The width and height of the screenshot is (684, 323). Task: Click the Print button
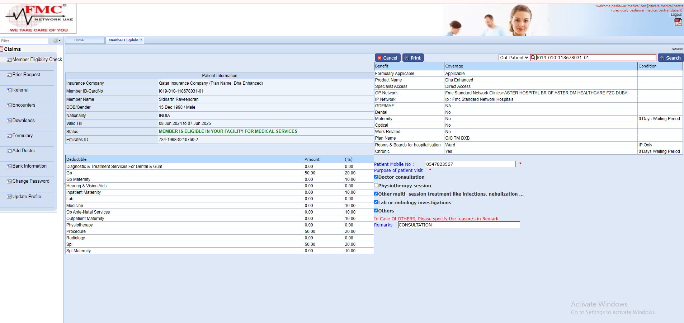412,58
